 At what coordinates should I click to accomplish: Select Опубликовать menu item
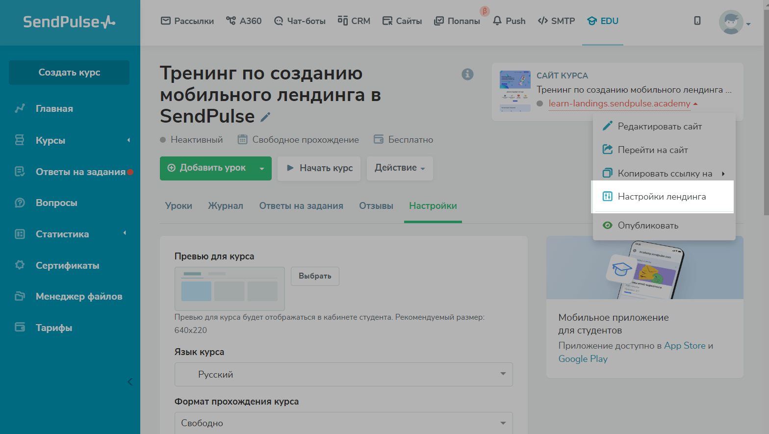tap(664, 226)
